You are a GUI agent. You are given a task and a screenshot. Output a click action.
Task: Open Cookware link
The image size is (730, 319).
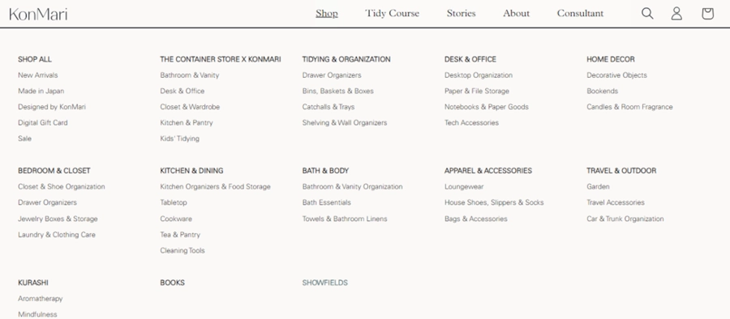coord(176,219)
